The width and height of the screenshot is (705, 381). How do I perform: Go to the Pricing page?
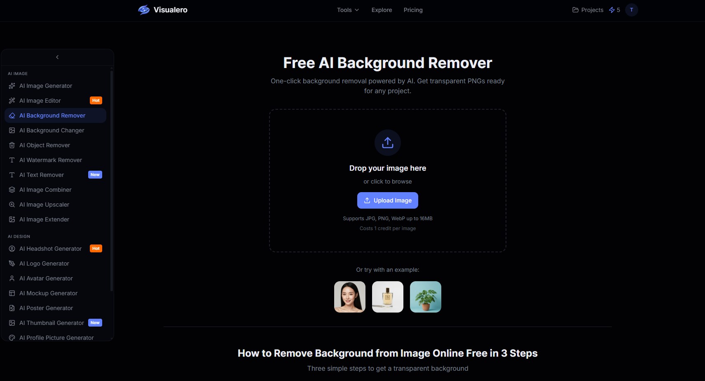(x=413, y=10)
